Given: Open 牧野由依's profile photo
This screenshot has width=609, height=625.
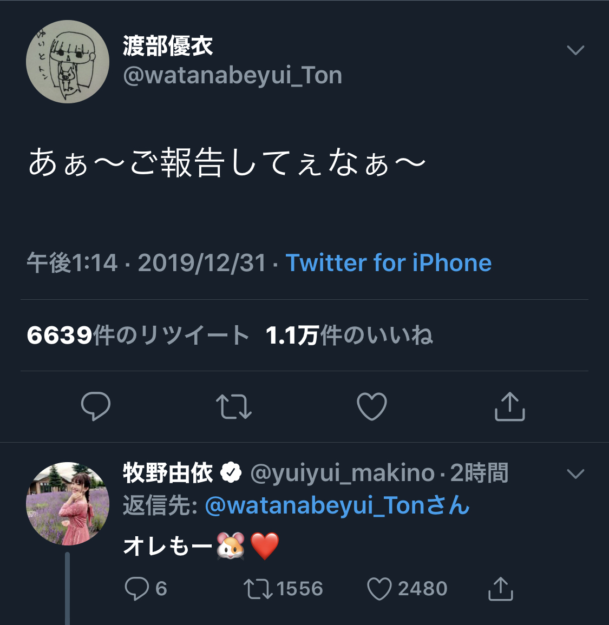Looking at the screenshot, I should pos(68,503).
